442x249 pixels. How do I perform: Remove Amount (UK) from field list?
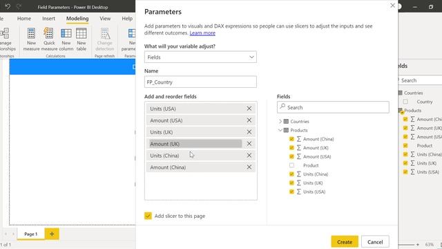(249, 144)
